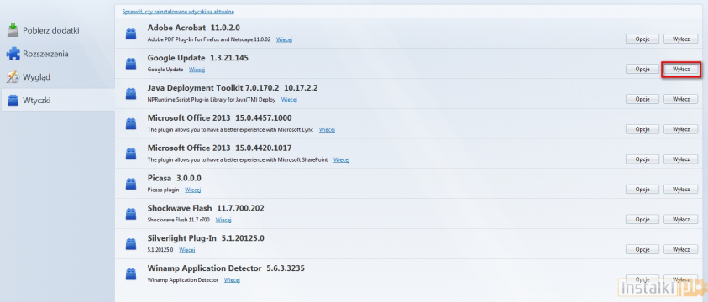Click the Google Update plugin icon
The height and width of the screenshot is (302, 708).
(x=131, y=63)
